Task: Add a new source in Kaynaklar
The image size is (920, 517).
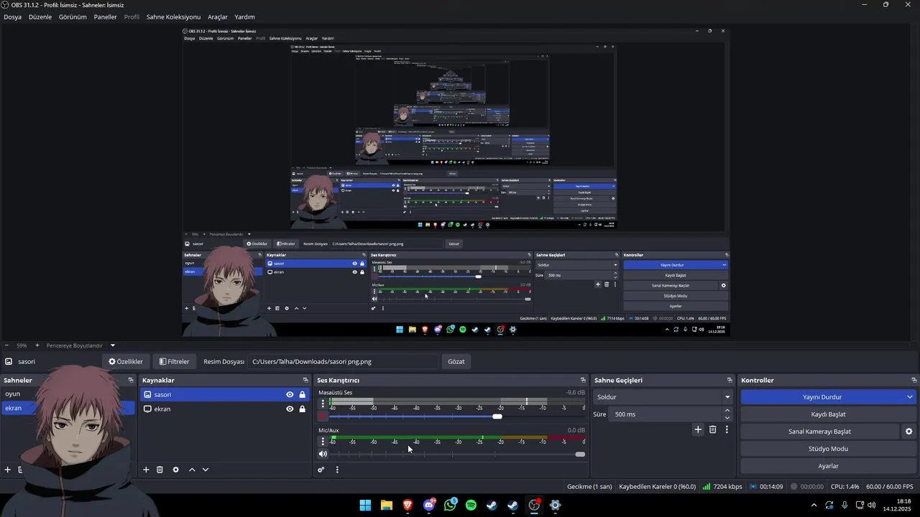Action: pyautogui.click(x=146, y=470)
